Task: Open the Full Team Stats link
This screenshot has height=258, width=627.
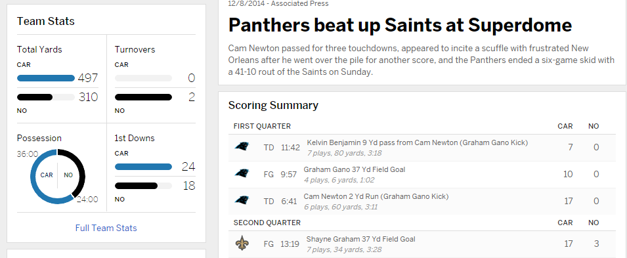Action: (x=106, y=228)
